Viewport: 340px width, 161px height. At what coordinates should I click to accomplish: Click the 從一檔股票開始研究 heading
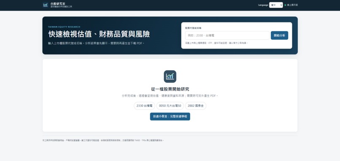click(x=170, y=89)
